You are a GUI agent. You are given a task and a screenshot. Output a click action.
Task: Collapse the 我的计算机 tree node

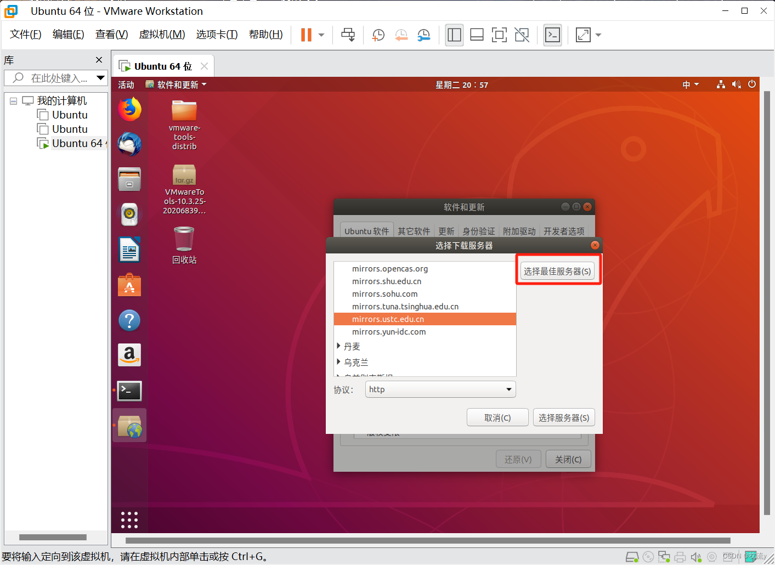13,101
